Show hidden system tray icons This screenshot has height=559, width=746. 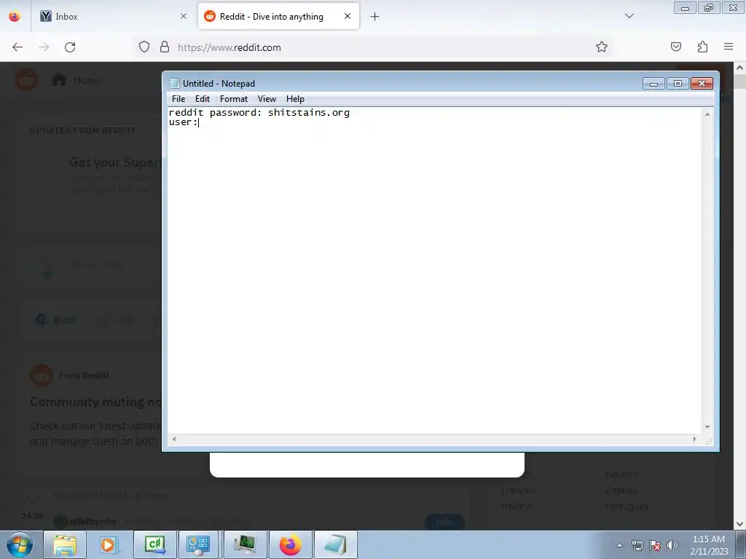click(x=619, y=545)
